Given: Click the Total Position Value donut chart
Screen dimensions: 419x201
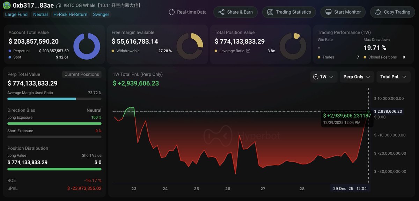Looking at the screenshot, I should 293,46.
